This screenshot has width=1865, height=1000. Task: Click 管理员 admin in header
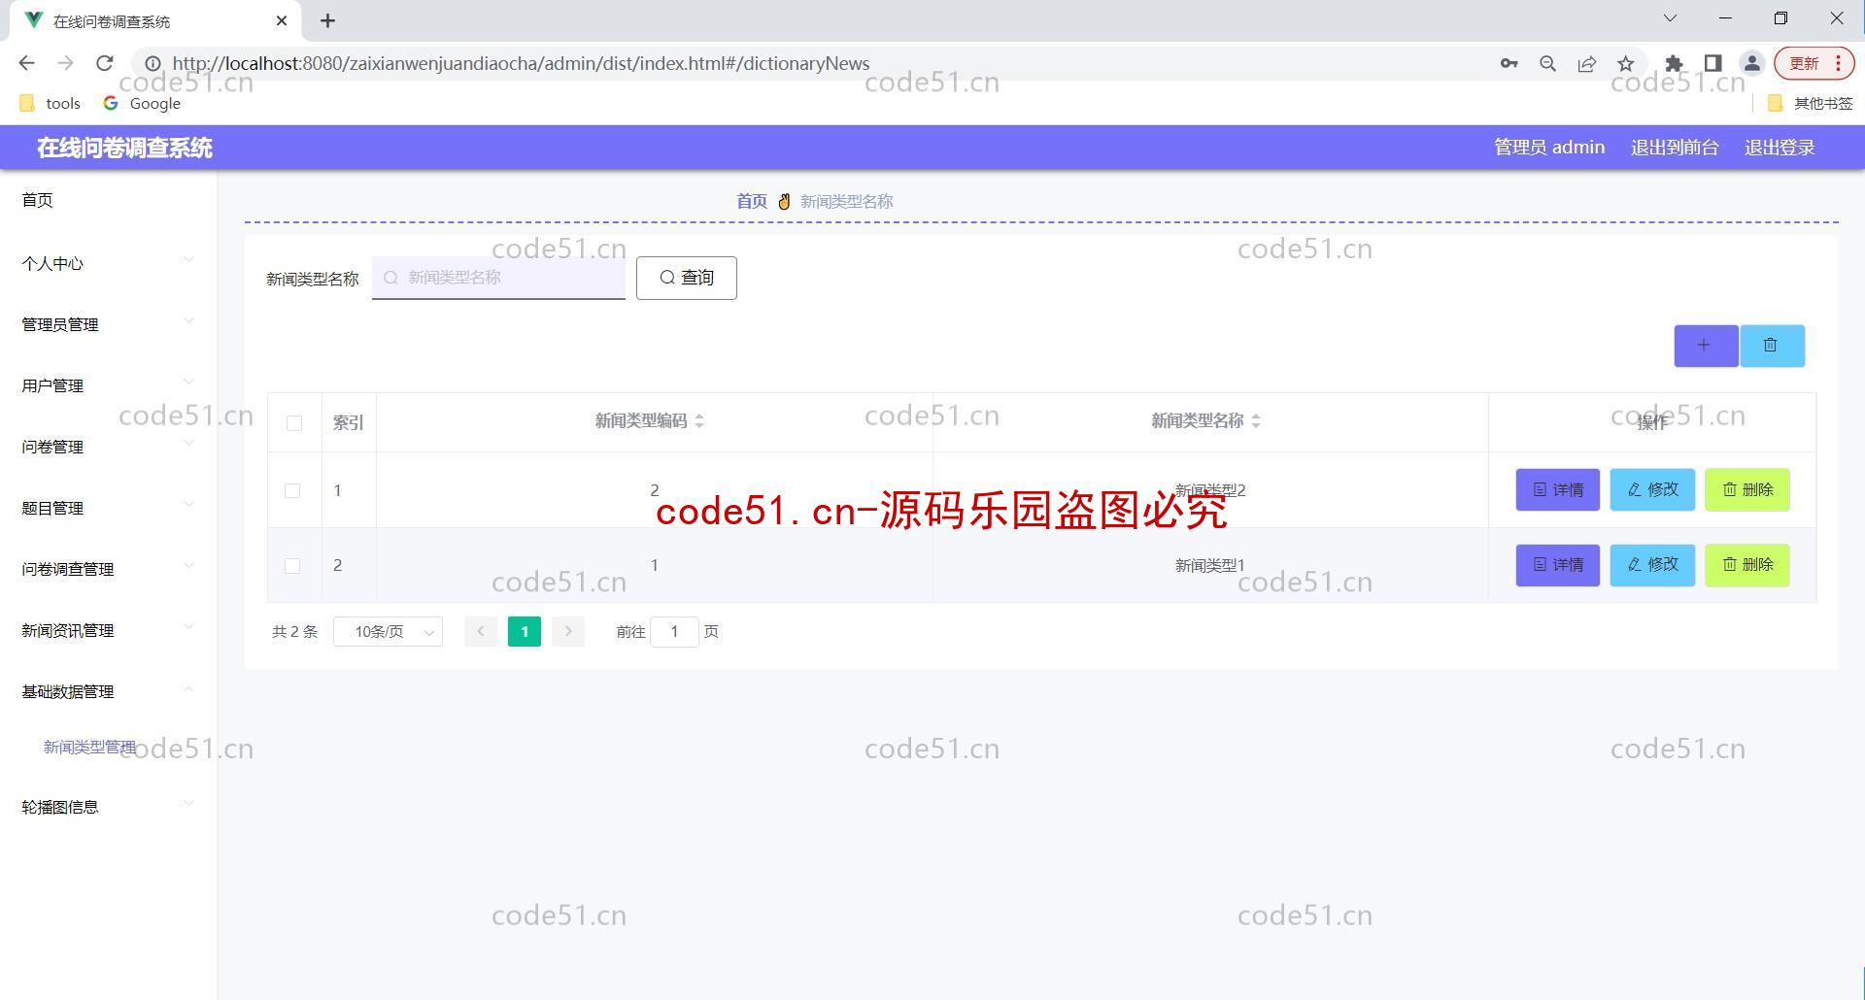pyautogui.click(x=1548, y=148)
